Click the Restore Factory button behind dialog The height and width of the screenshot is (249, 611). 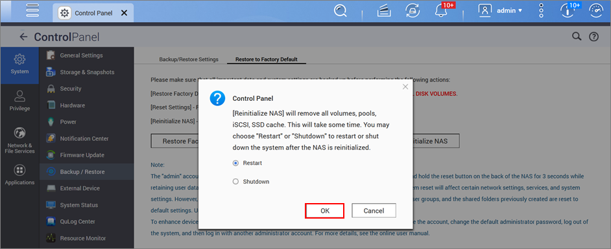pos(175,141)
